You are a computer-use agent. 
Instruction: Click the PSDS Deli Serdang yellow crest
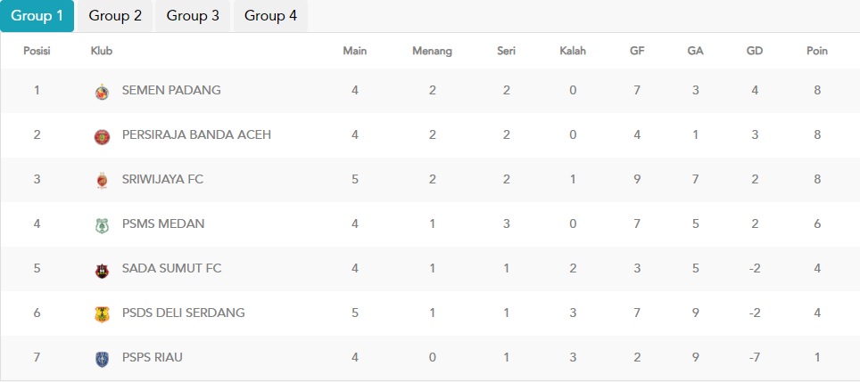(x=102, y=314)
